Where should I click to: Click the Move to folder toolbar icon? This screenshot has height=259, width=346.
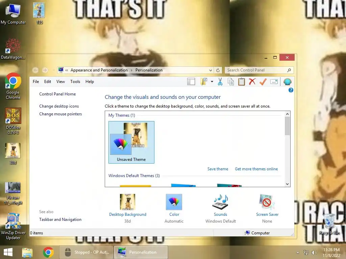pos(204,82)
